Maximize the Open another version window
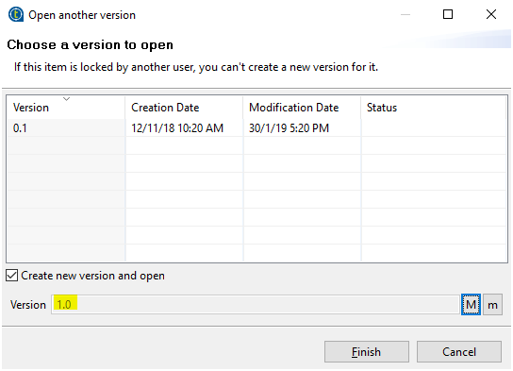This screenshot has height=371, width=513. coord(448,14)
